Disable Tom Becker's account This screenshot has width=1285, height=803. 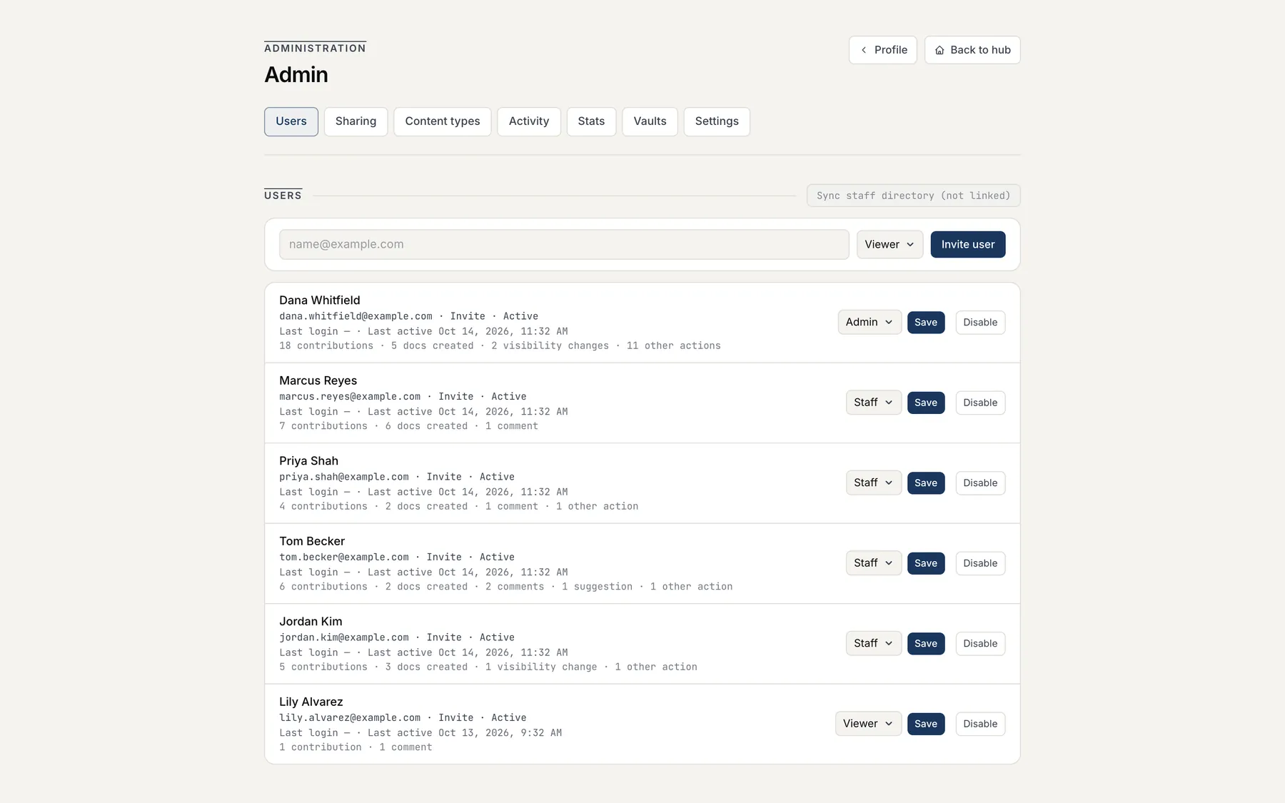[980, 563]
